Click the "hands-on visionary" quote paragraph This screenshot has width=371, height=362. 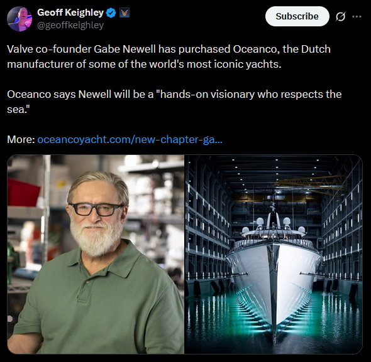pos(174,102)
